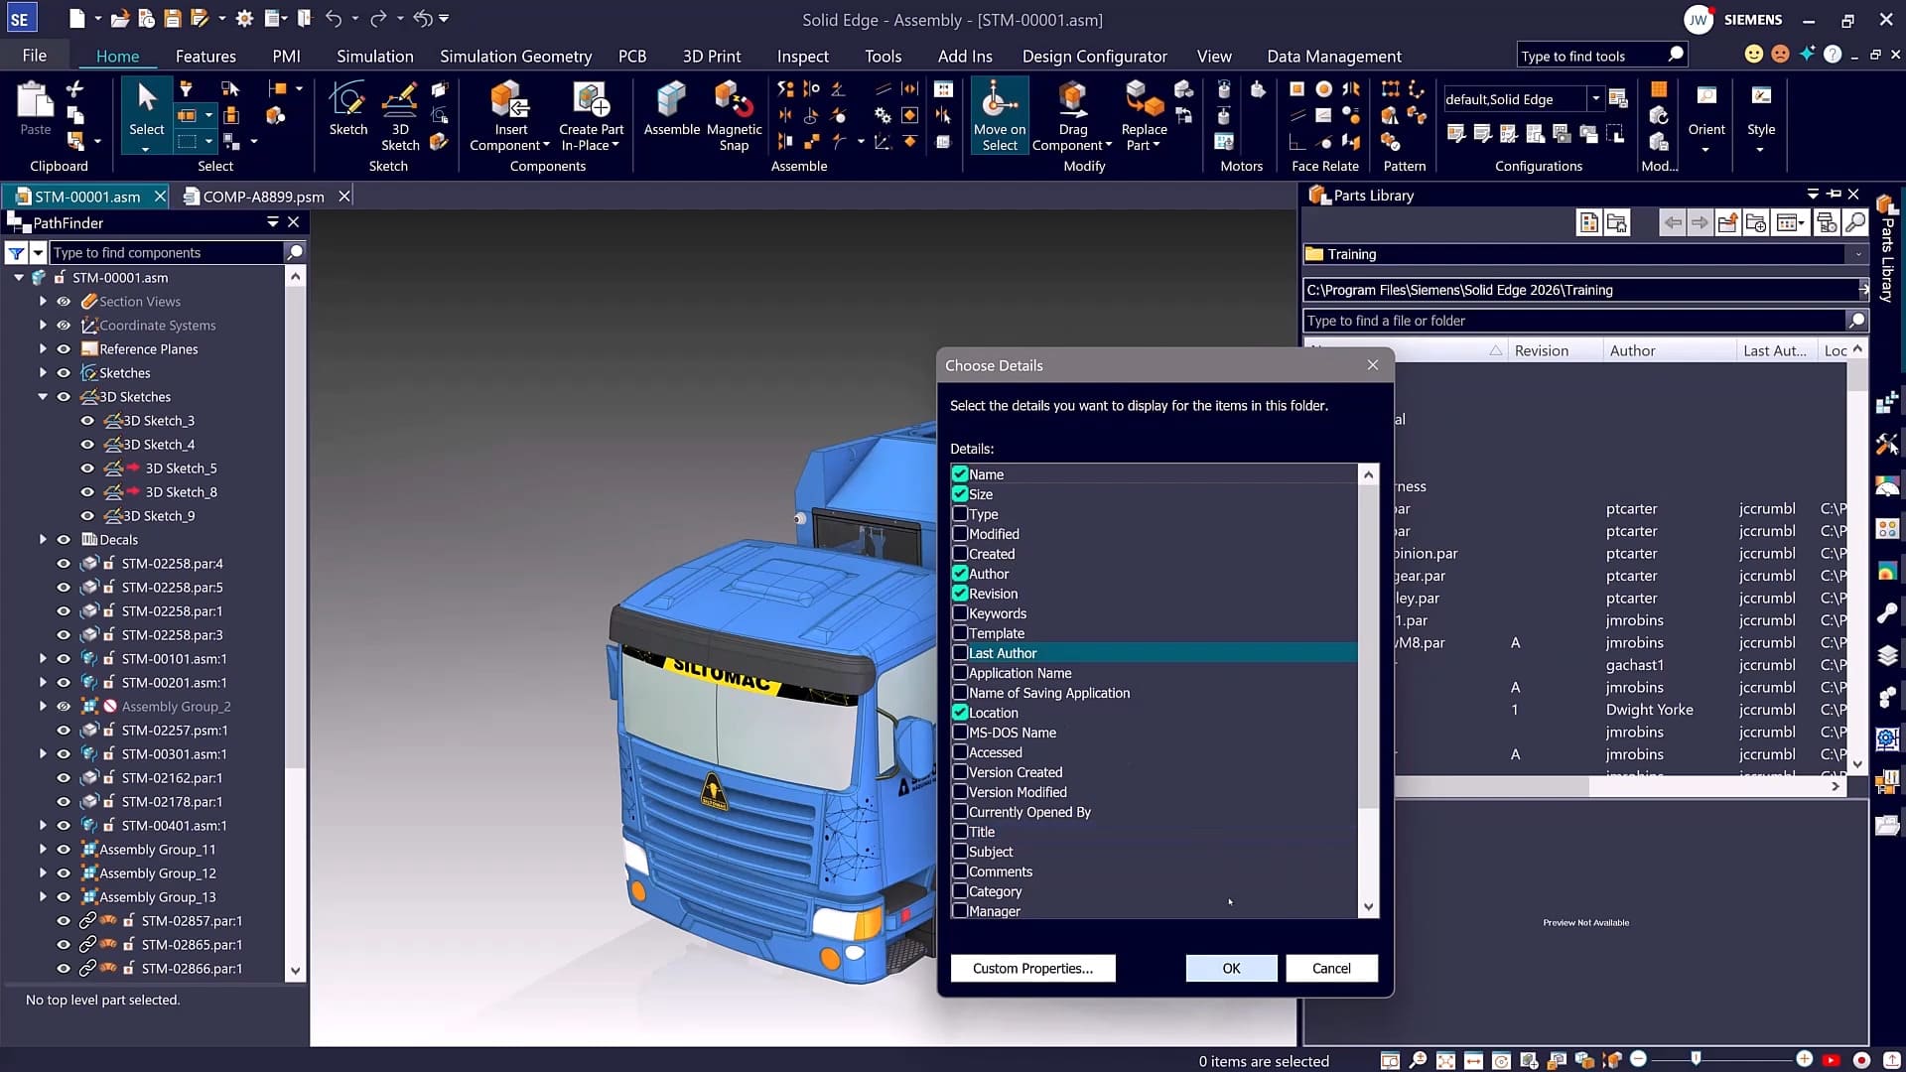The width and height of the screenshot is (1906, 1072).
Task: Uncheck the Location detail checkbox
Action: click(x=960, y=713)
